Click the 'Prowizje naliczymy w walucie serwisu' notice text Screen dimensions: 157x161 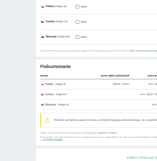[105, 120]
